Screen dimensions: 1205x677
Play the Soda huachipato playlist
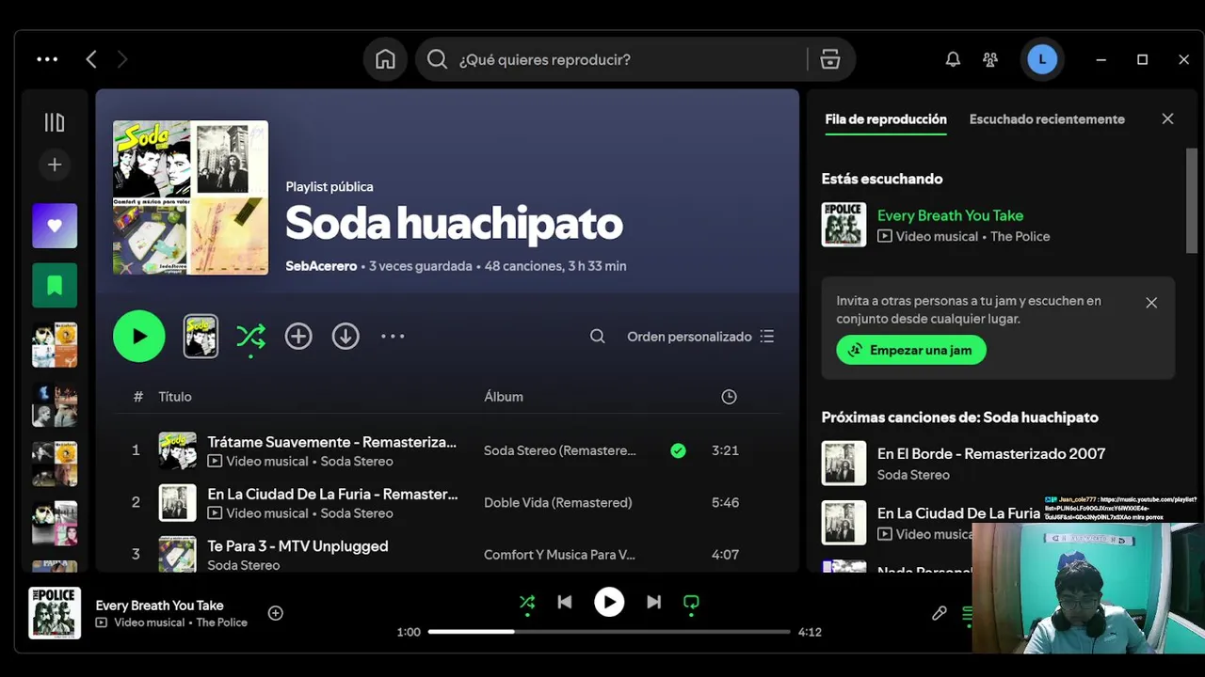139,336
